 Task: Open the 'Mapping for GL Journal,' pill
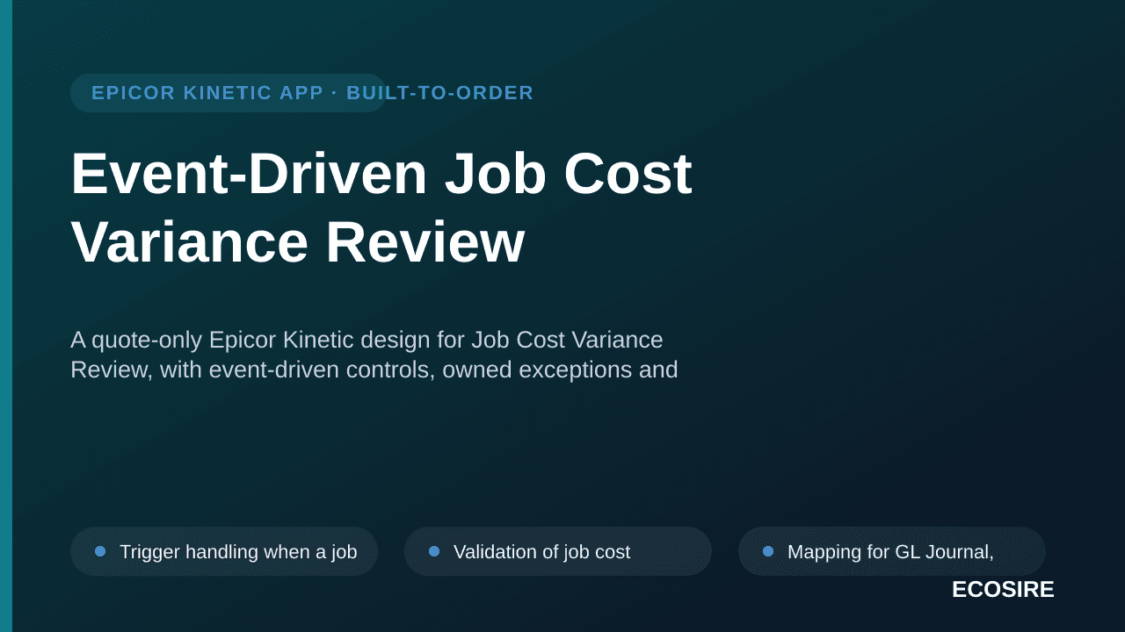tap(892, 551)
